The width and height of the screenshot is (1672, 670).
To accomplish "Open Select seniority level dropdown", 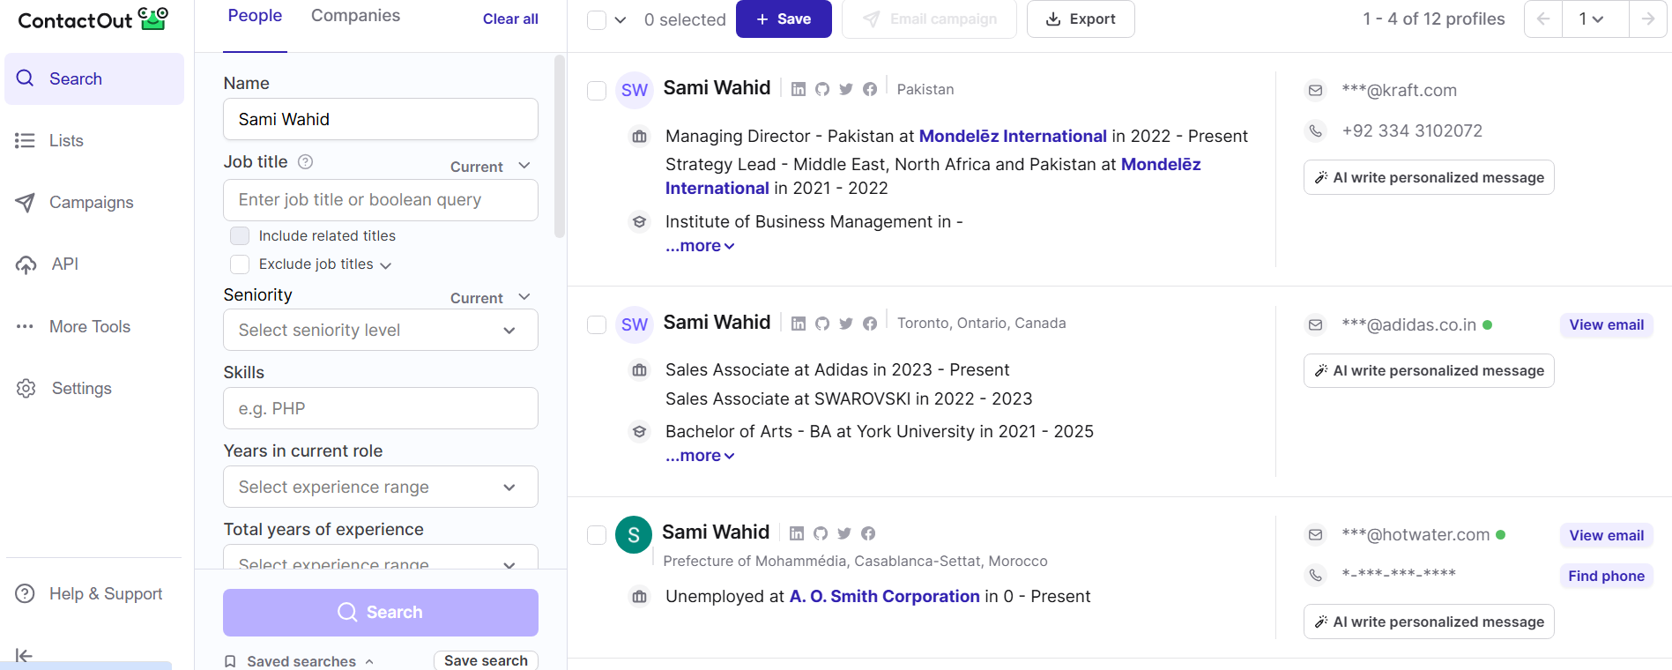I will point(381,330).
